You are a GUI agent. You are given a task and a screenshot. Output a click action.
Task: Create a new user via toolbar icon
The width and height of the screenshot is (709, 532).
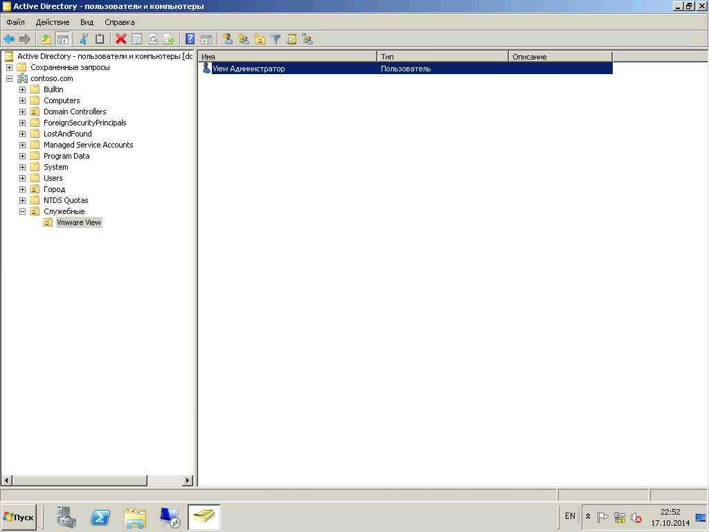coord(227,39)
